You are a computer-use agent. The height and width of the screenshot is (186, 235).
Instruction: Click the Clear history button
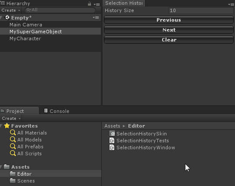(x=169, y=40)
